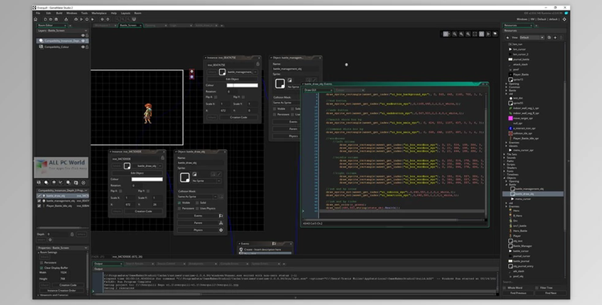Screen dimensions: 602x305
Task: Toggle the room grid icon
Action: [x=446, y=34]
